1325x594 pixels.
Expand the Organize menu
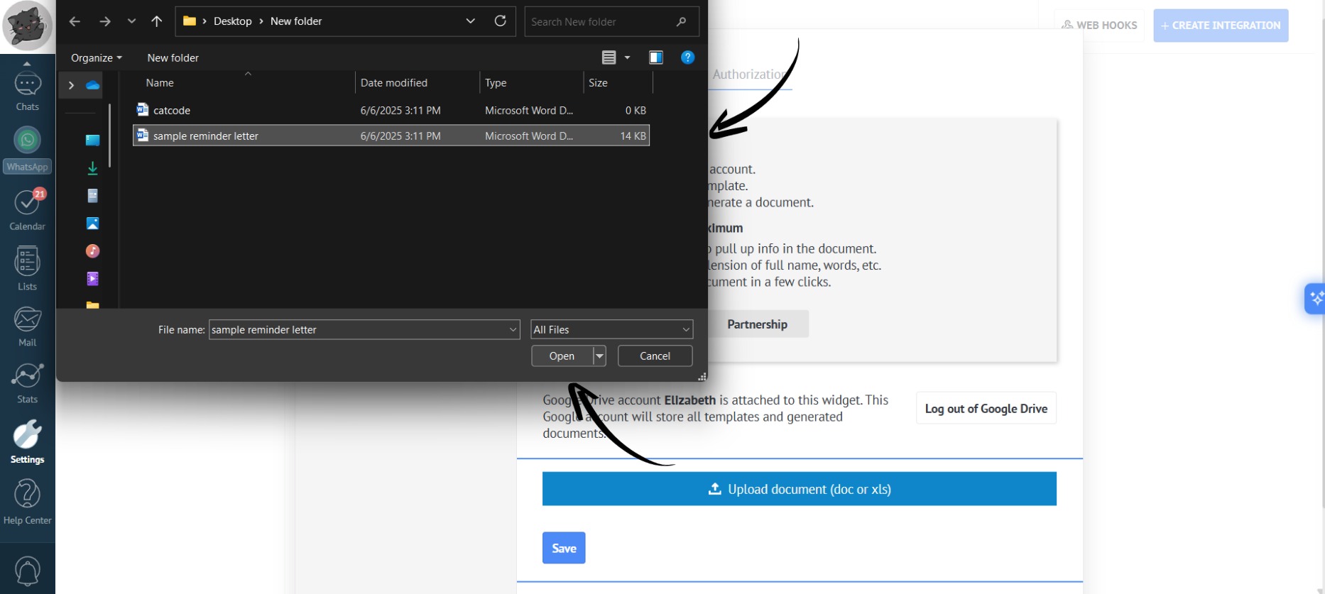point(96,58)
